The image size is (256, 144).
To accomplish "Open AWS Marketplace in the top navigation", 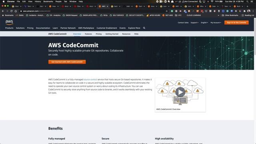I will (86, 28).
